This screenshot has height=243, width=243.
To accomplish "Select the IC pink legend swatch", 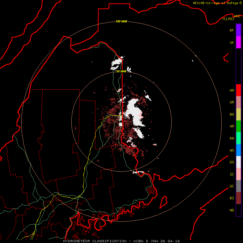I will [x=238, y=174].
